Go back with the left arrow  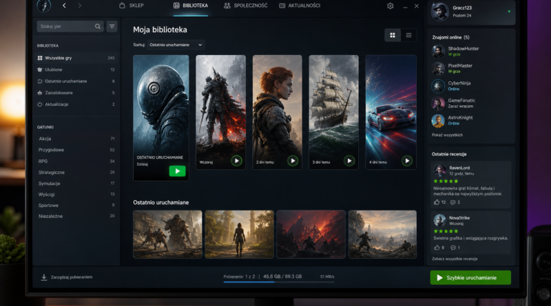pyautogui.click(x=64, y=6)
